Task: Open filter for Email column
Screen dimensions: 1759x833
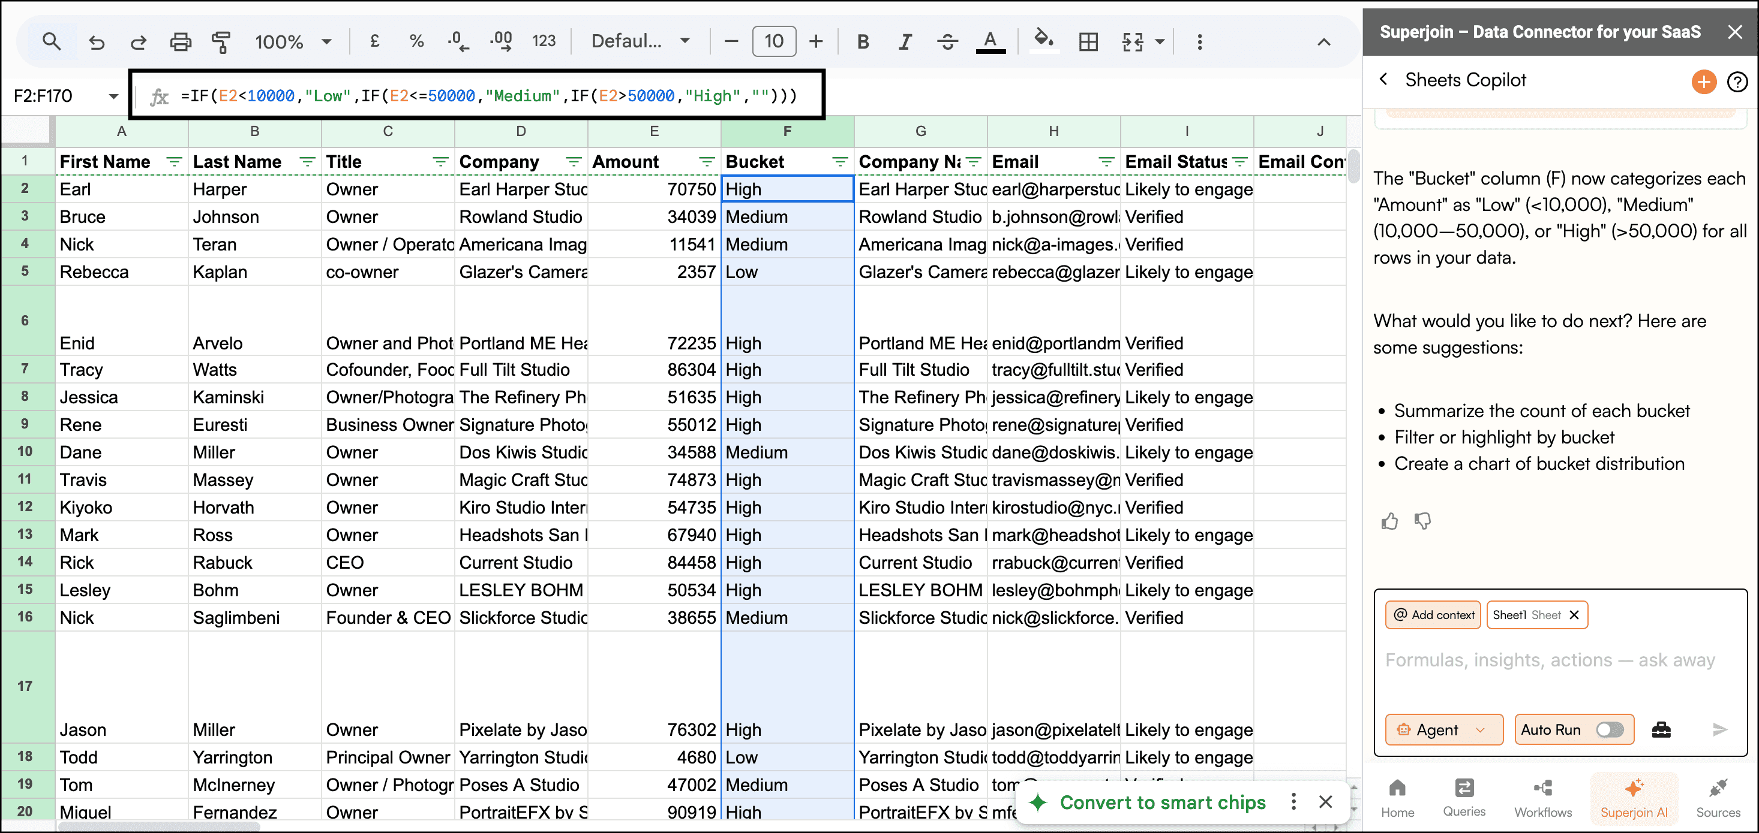Action: [x=1106, y=162]
